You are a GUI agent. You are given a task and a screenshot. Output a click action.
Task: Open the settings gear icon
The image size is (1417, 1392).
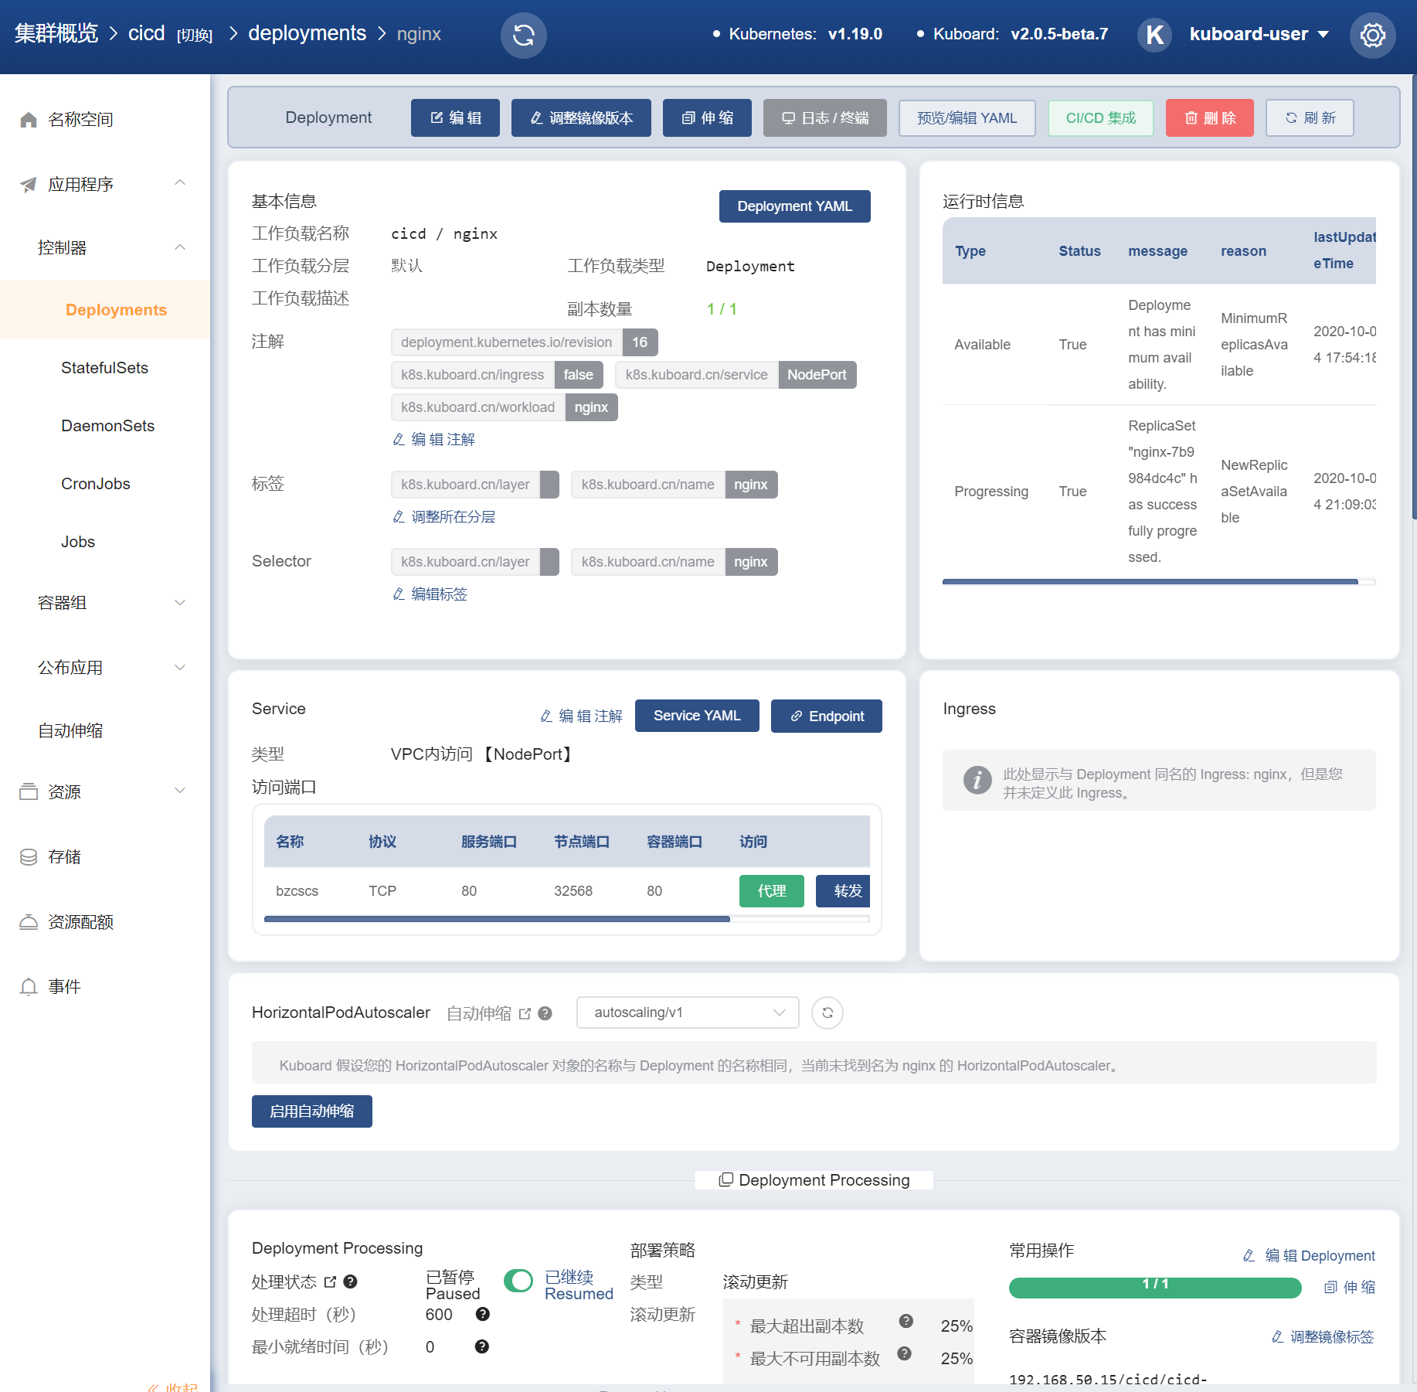(x=1372, y=35)
